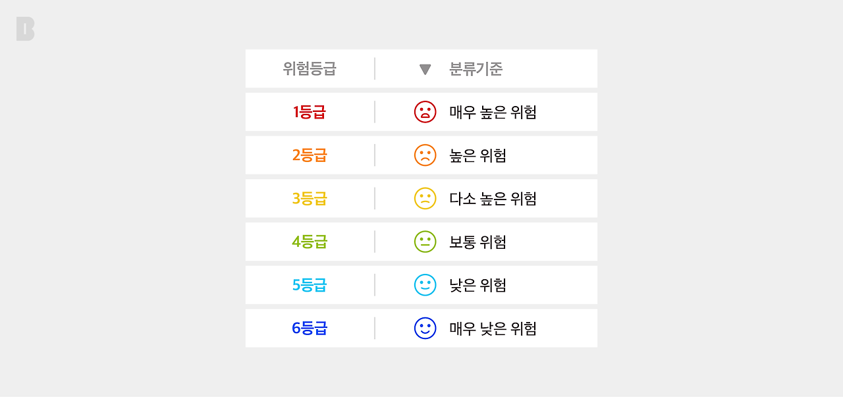Click the gray B logo icon

tap(25, 29)
